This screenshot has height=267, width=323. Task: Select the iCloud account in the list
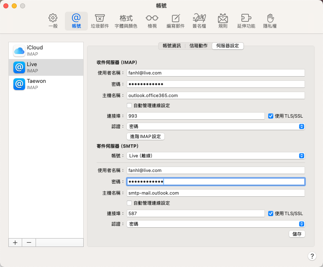46,51
